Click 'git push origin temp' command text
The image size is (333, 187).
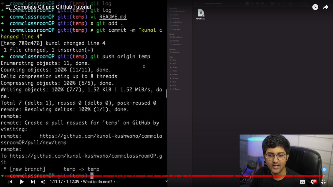click(x=120, y=57)
